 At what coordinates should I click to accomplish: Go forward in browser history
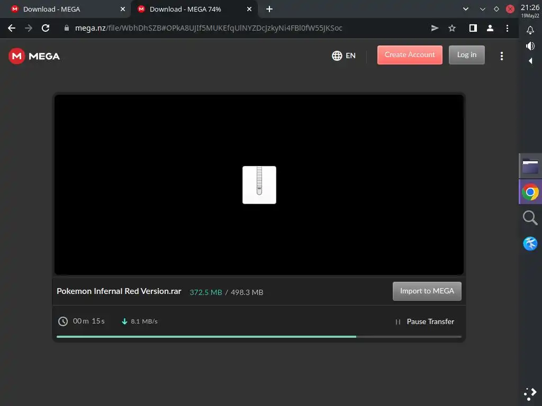click(x=29, y=28)
